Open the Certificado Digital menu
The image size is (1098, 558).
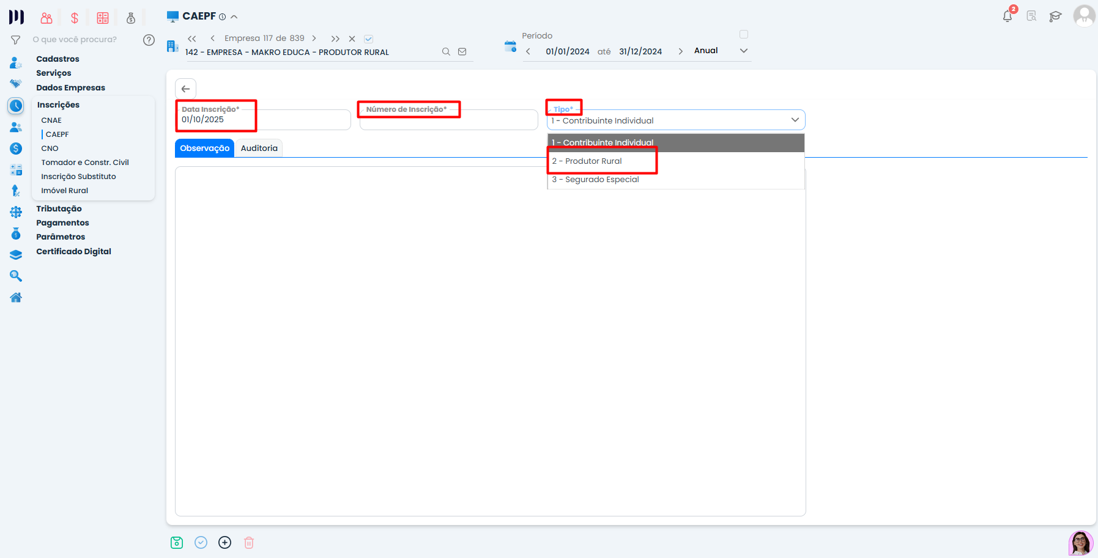click(x=73, y=251)
